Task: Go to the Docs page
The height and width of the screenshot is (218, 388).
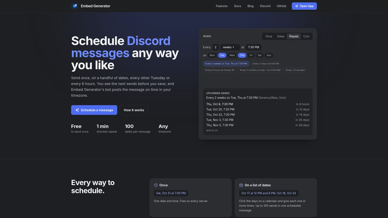Action: coord(238,6)
